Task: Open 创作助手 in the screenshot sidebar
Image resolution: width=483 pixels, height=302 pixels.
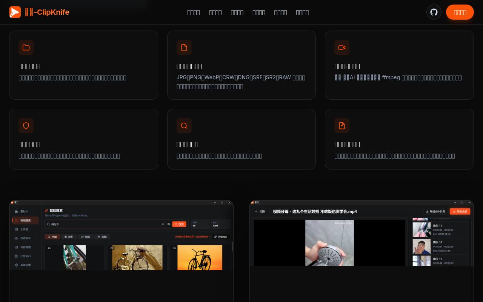Action: click(x=25, y=238)
